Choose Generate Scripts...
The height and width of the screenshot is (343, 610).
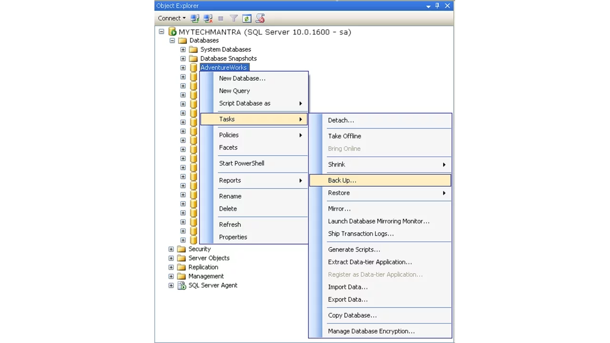tap(380, 249)
